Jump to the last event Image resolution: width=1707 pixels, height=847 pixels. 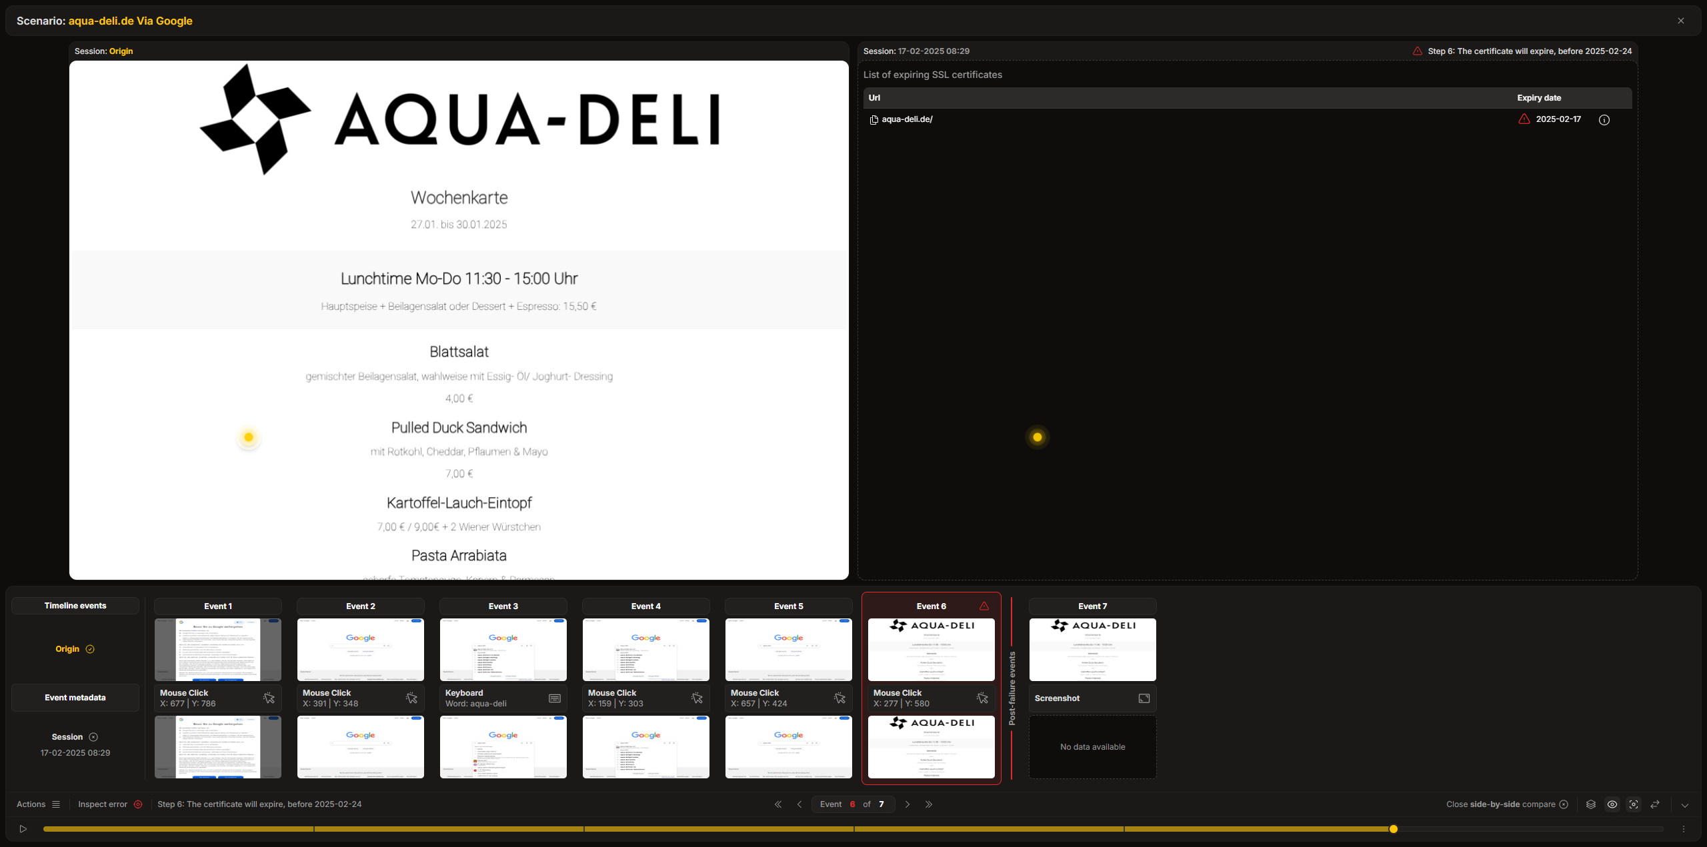click(929, 804)
